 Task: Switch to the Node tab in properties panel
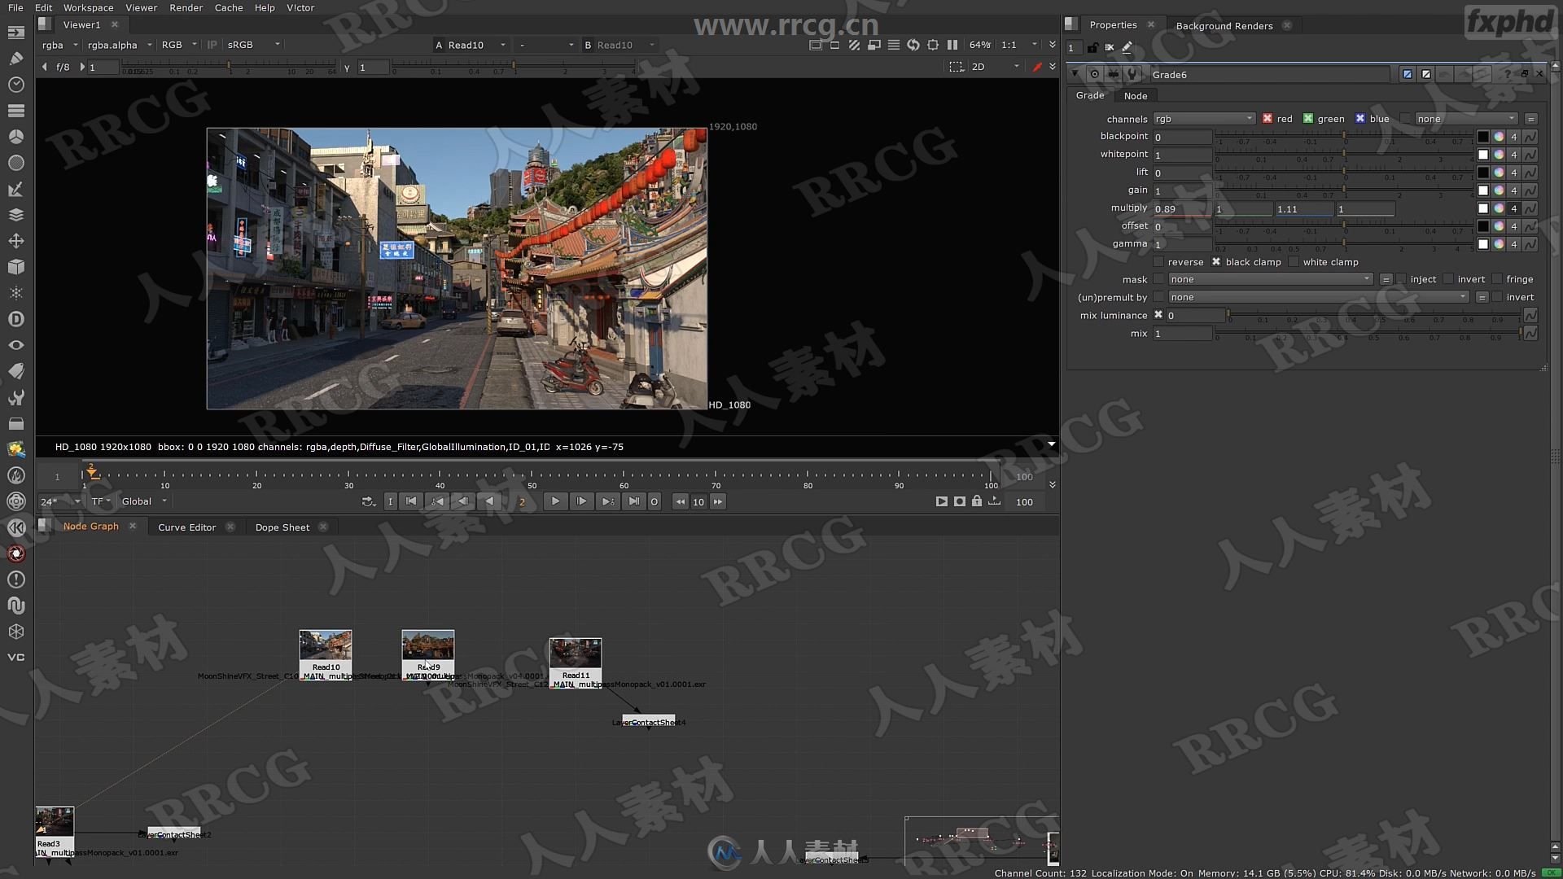pos(1135,95)
